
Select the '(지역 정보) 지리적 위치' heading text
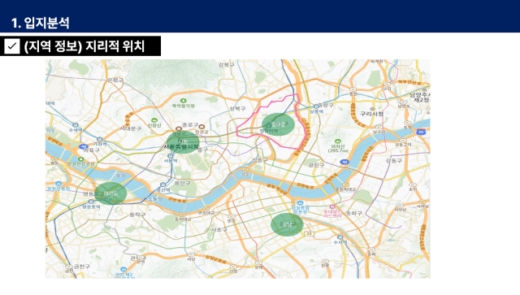(x=84, y=46)
